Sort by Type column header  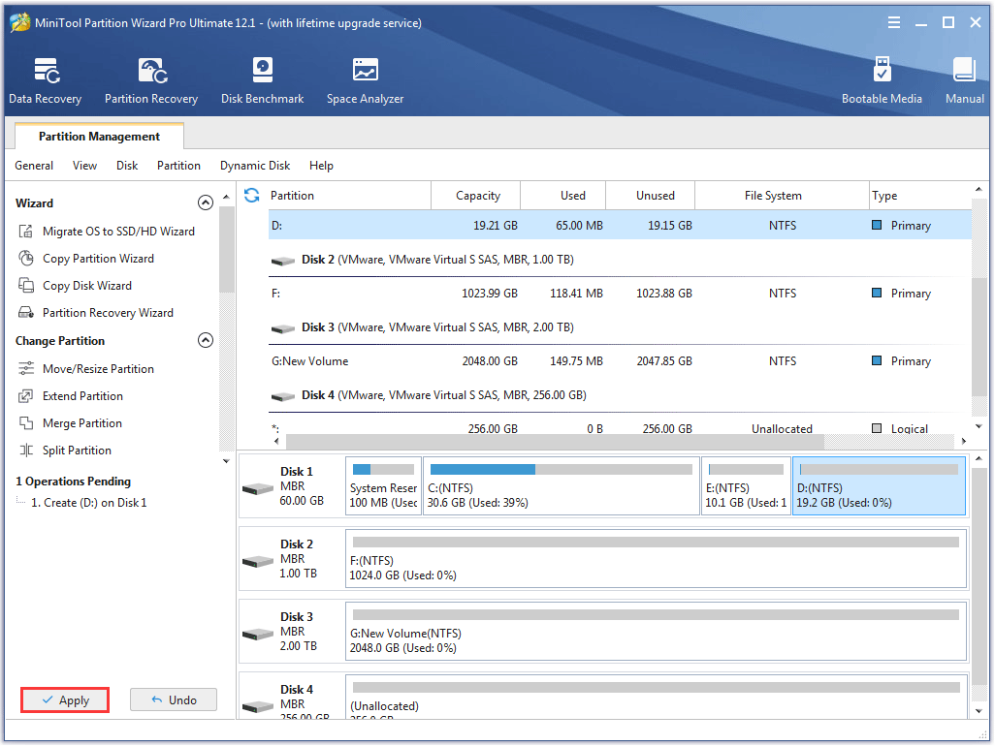pos(920,195)
